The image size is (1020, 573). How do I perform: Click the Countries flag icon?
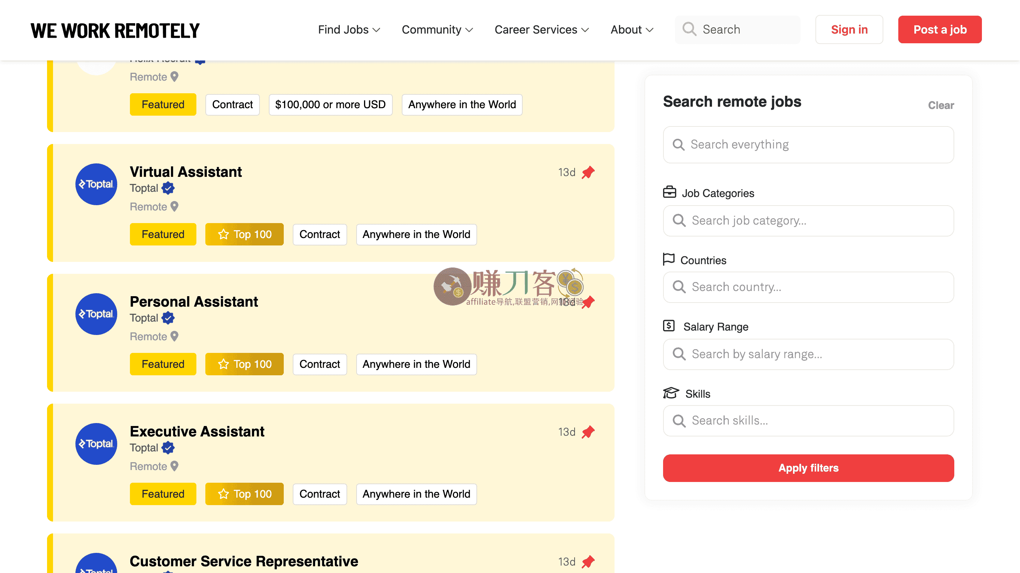(669, 259)
